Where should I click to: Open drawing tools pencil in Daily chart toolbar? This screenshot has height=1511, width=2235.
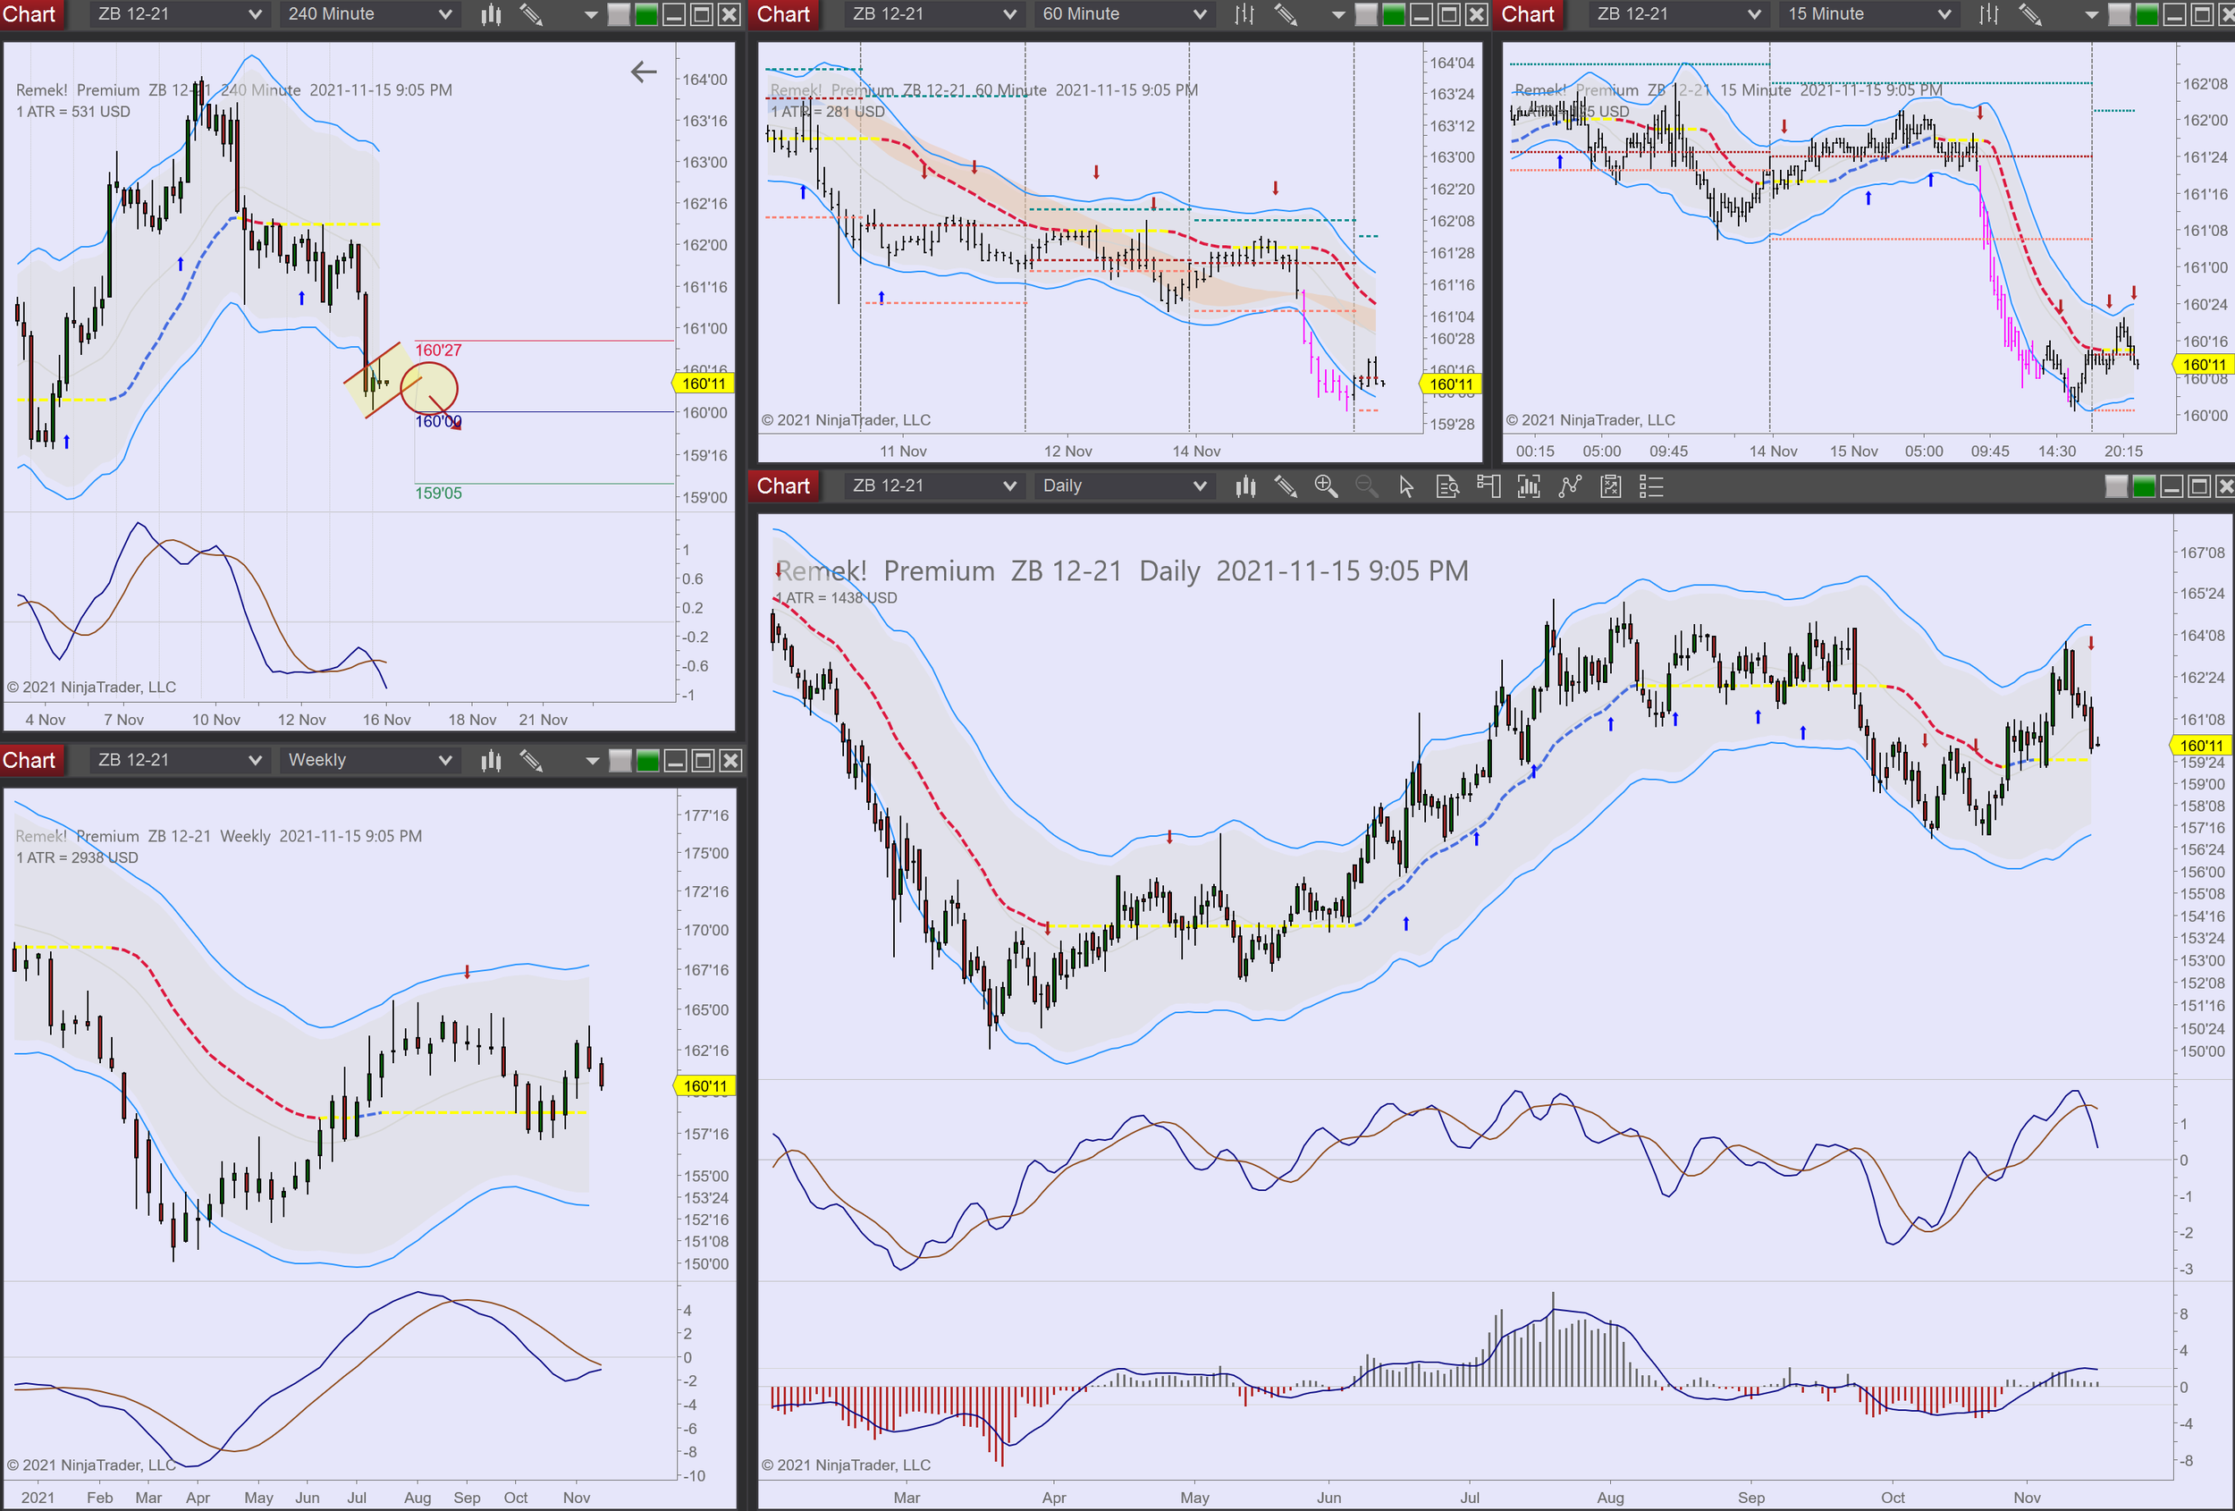click(1286, 486)
